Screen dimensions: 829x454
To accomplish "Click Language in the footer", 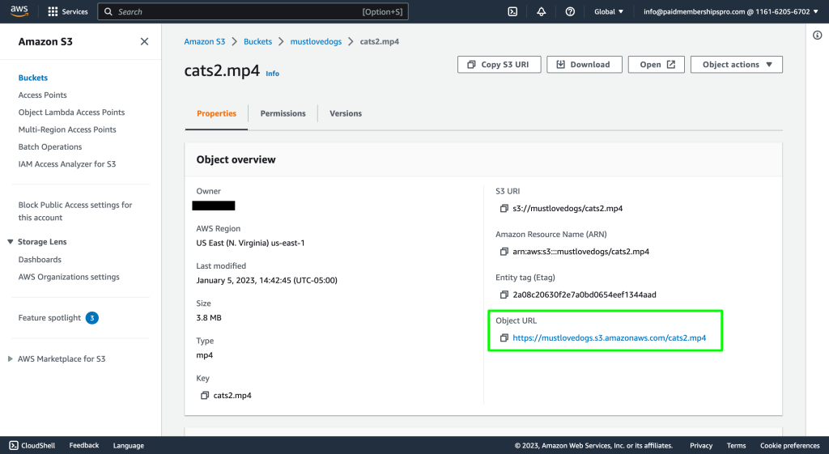I will (129, 446).
